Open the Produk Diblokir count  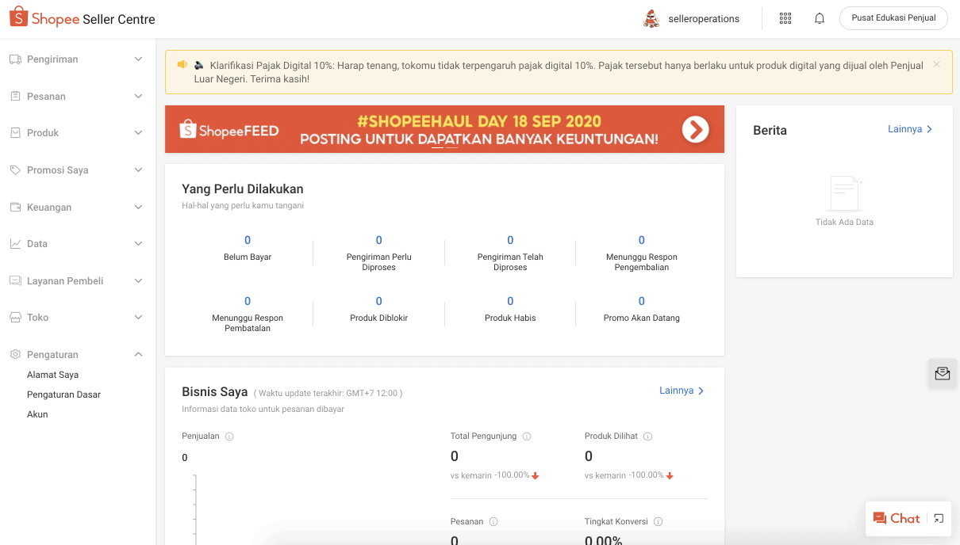379,301
